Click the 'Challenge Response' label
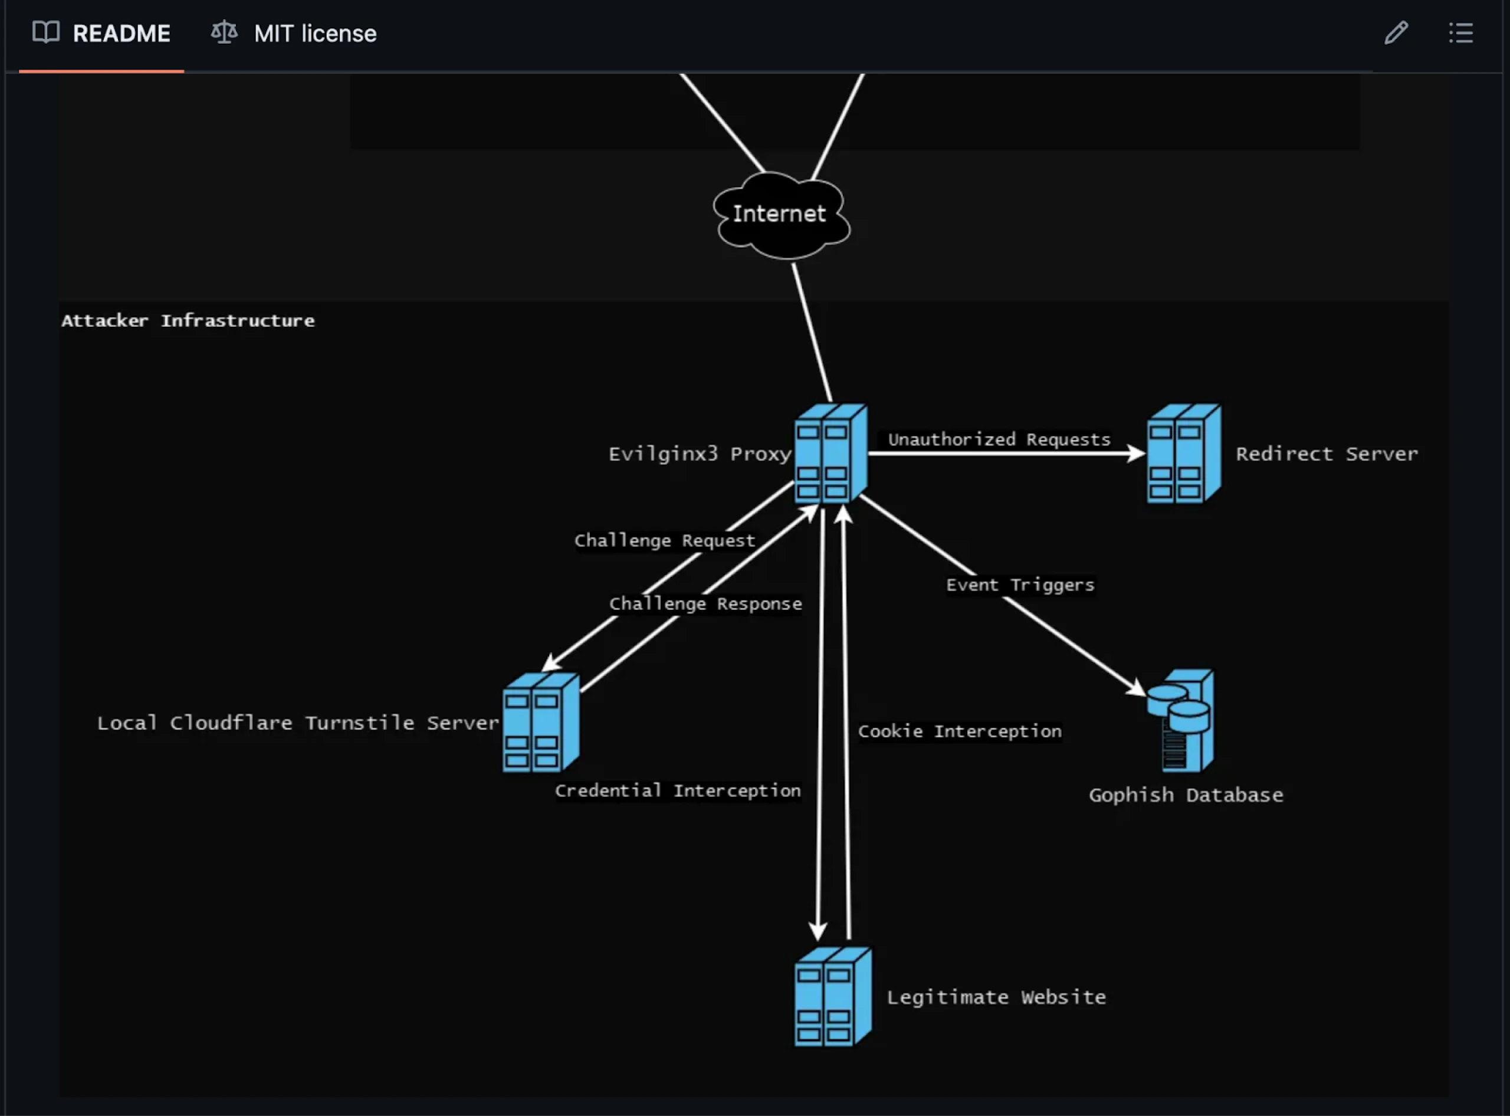1510x1116 pixels. point(705,603)
